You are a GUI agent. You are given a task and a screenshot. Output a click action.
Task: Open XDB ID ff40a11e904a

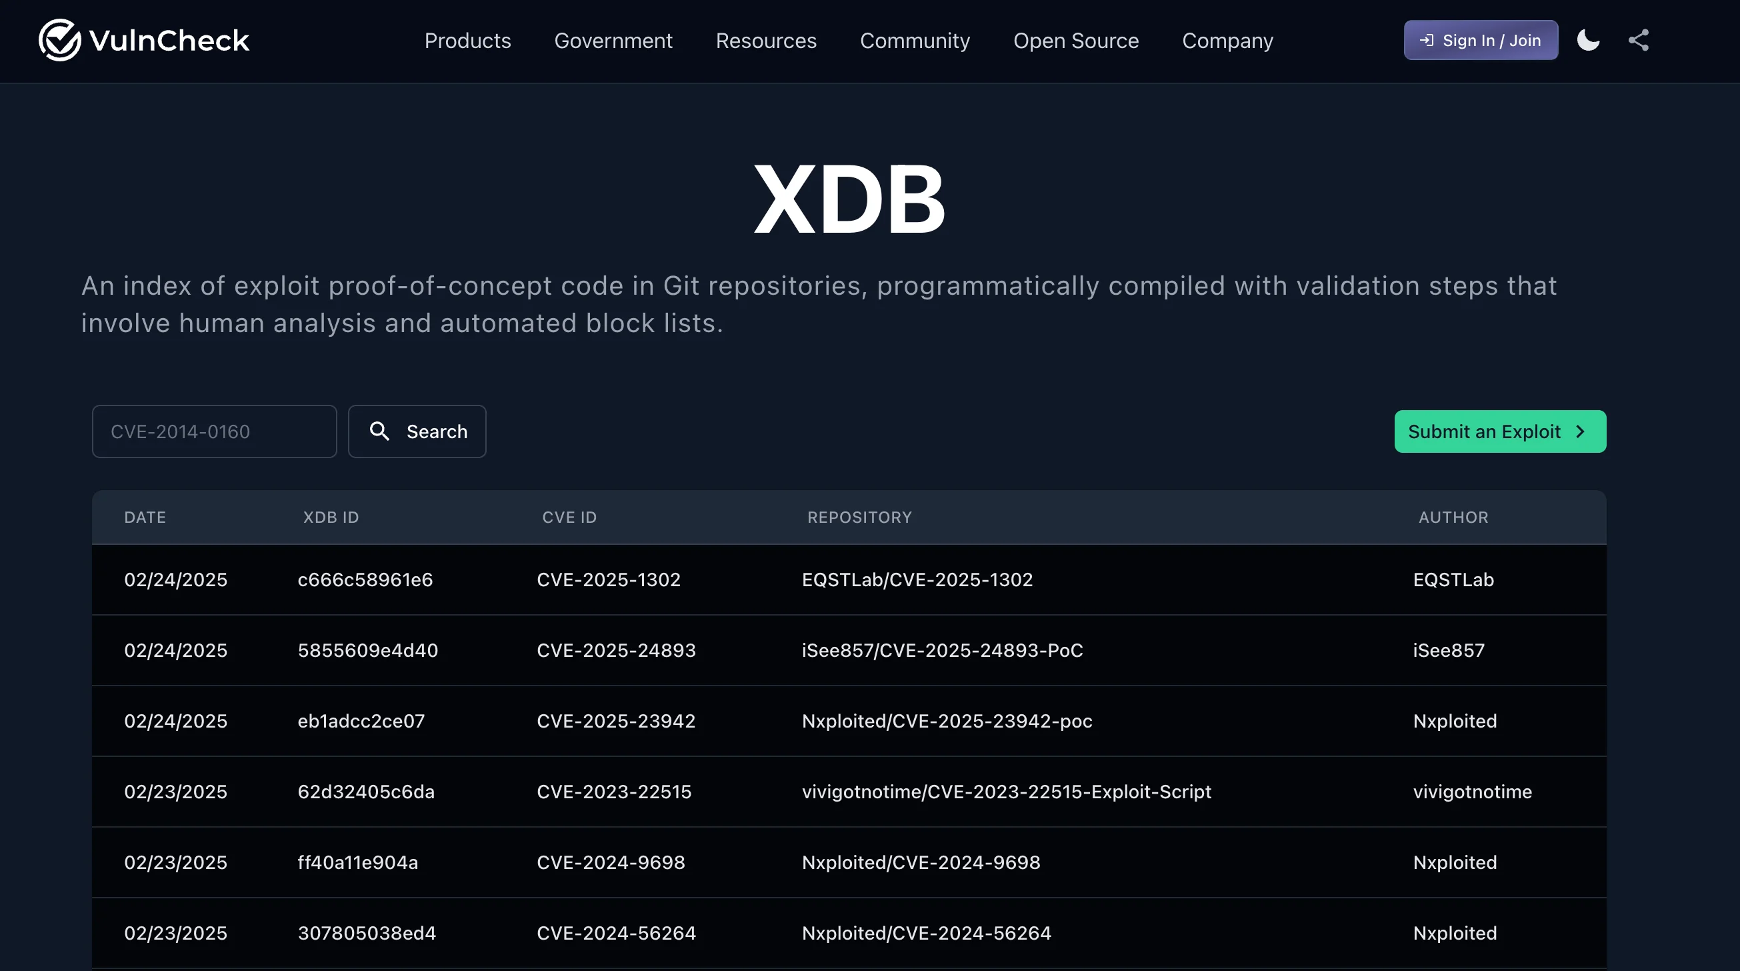tap(358, 862)
